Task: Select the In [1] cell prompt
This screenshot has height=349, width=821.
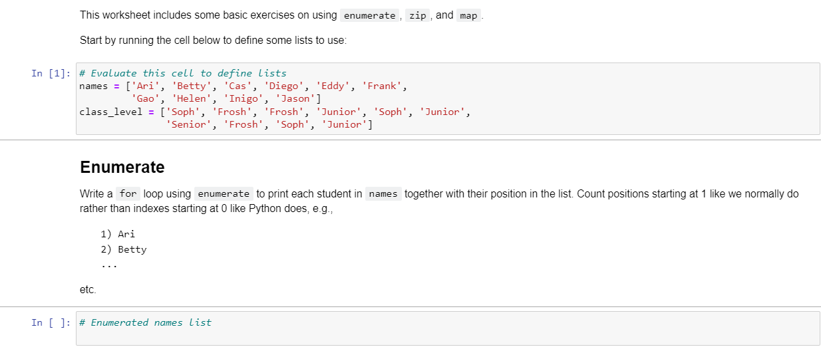Action: click(50, 73)
